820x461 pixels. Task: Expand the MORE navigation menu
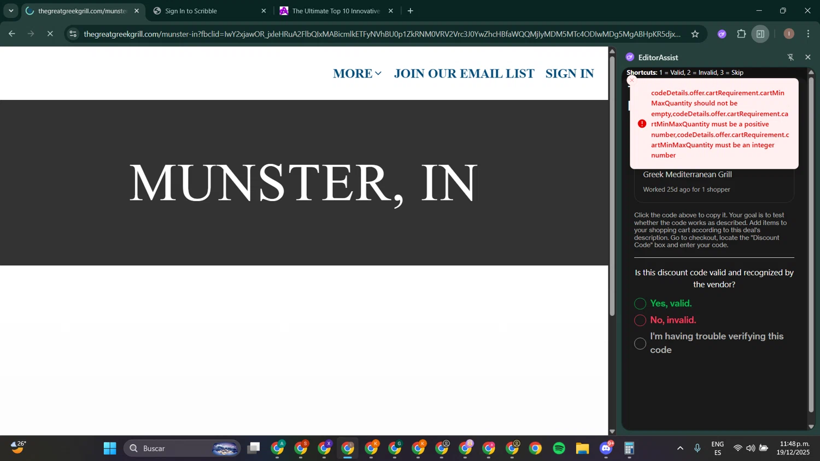point(358,73)
